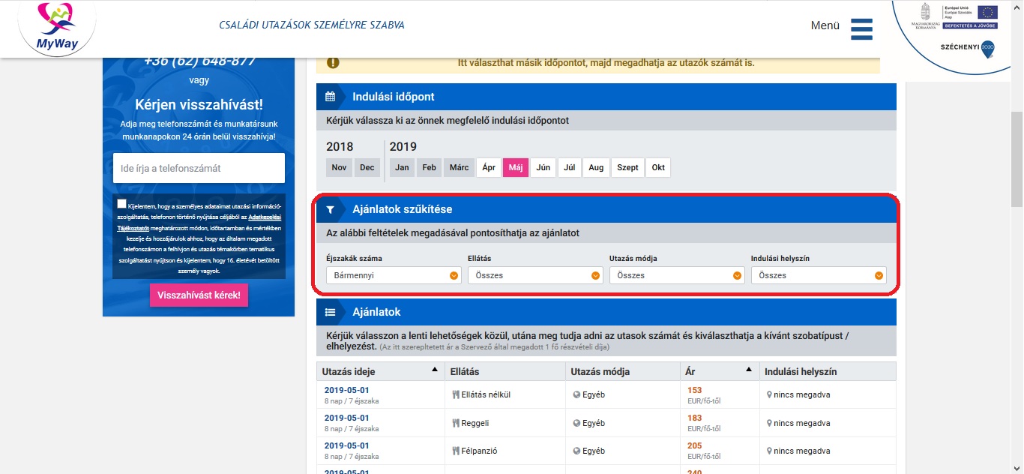Expand the Éjszakák száma dropdown
Viewport: 1024px width, 474px height.
coord(394,275)
